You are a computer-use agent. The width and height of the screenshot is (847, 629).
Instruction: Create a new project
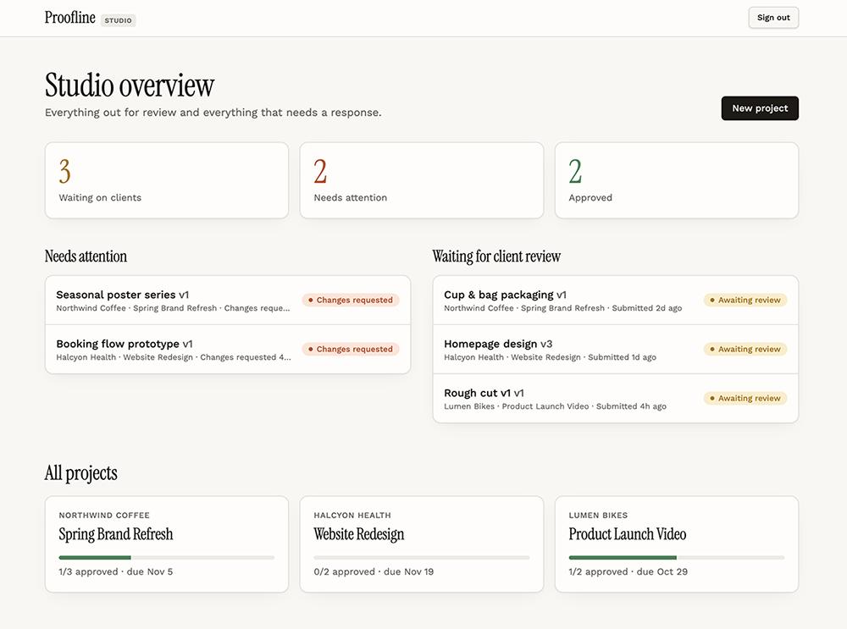click(x=760, y=108)
